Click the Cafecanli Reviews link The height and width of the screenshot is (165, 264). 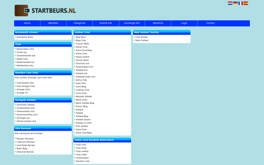pyautogui.click(x=26, y=142)
